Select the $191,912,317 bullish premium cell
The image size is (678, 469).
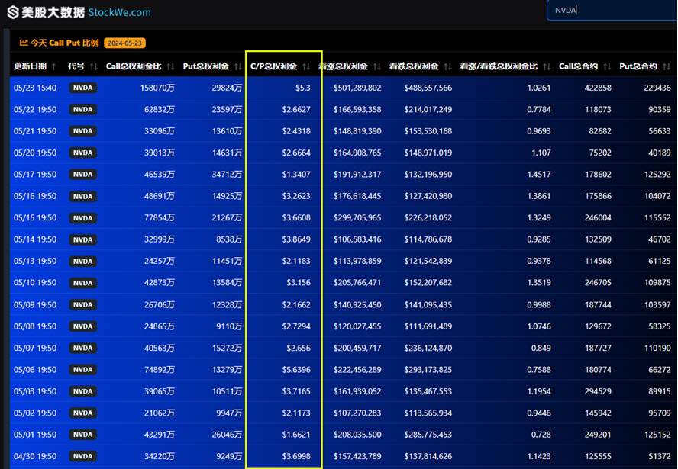click(x=357, y=175)
